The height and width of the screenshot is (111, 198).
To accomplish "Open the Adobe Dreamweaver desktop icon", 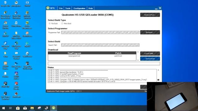I will click(x=27, y=25).
